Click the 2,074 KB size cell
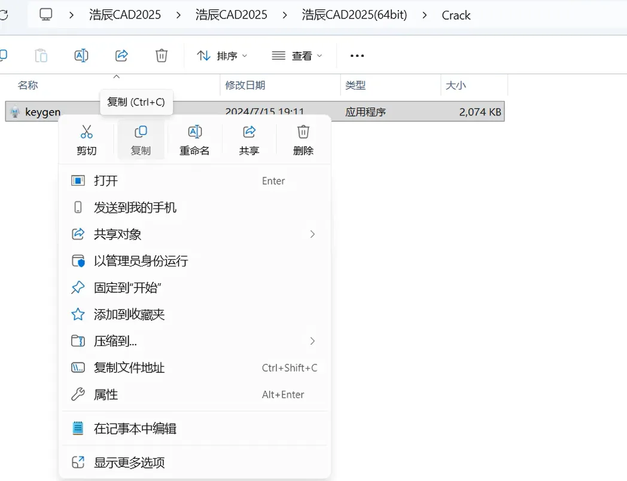The width and height of the screenshot is (627, 481). click(x=480, y=112)
